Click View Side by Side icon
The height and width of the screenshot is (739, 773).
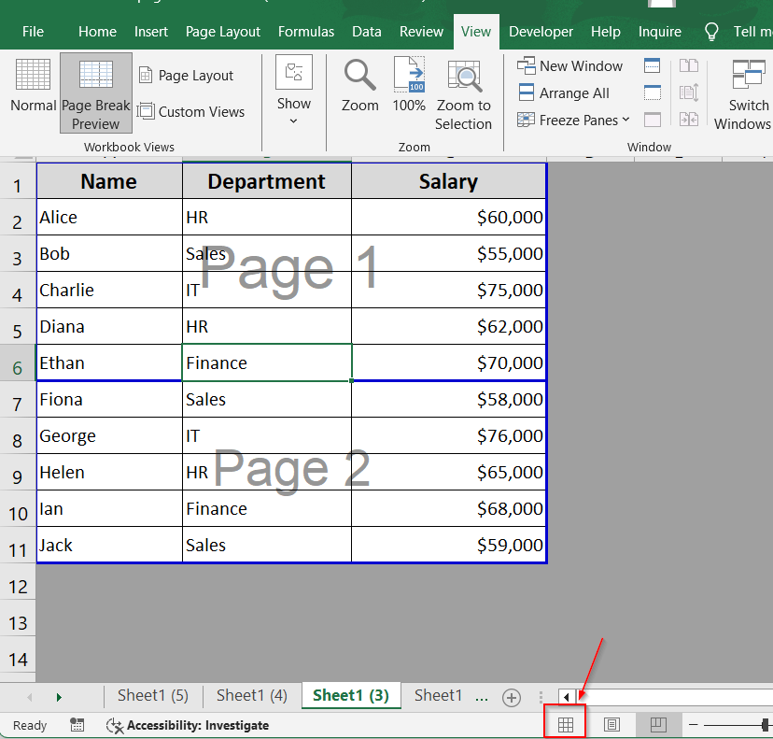click(x=689, y=65)
